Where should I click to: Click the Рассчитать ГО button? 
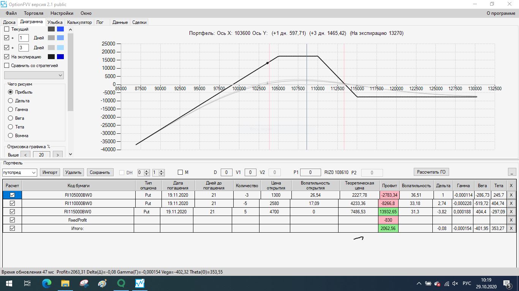pos(431,172)
